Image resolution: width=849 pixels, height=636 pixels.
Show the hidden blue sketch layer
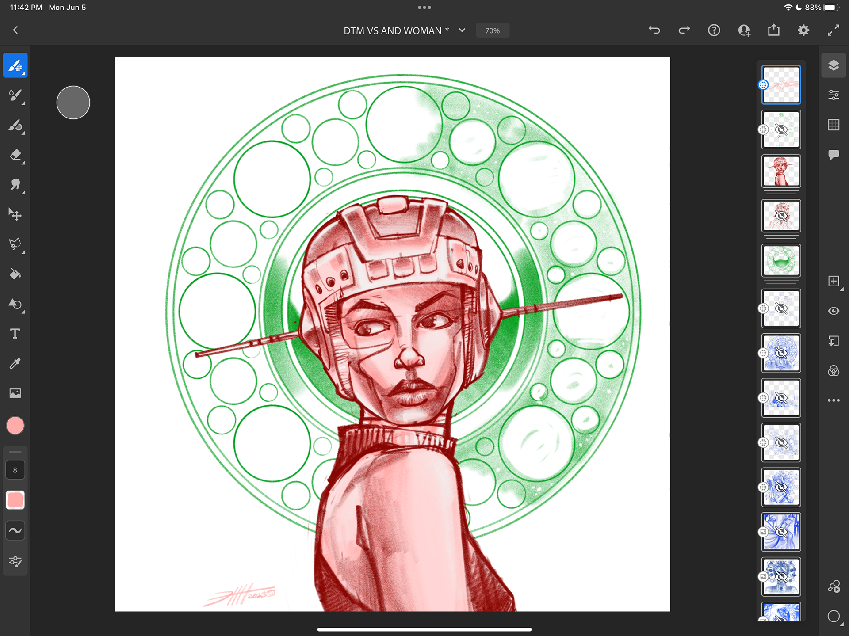[x=781, y=353]
